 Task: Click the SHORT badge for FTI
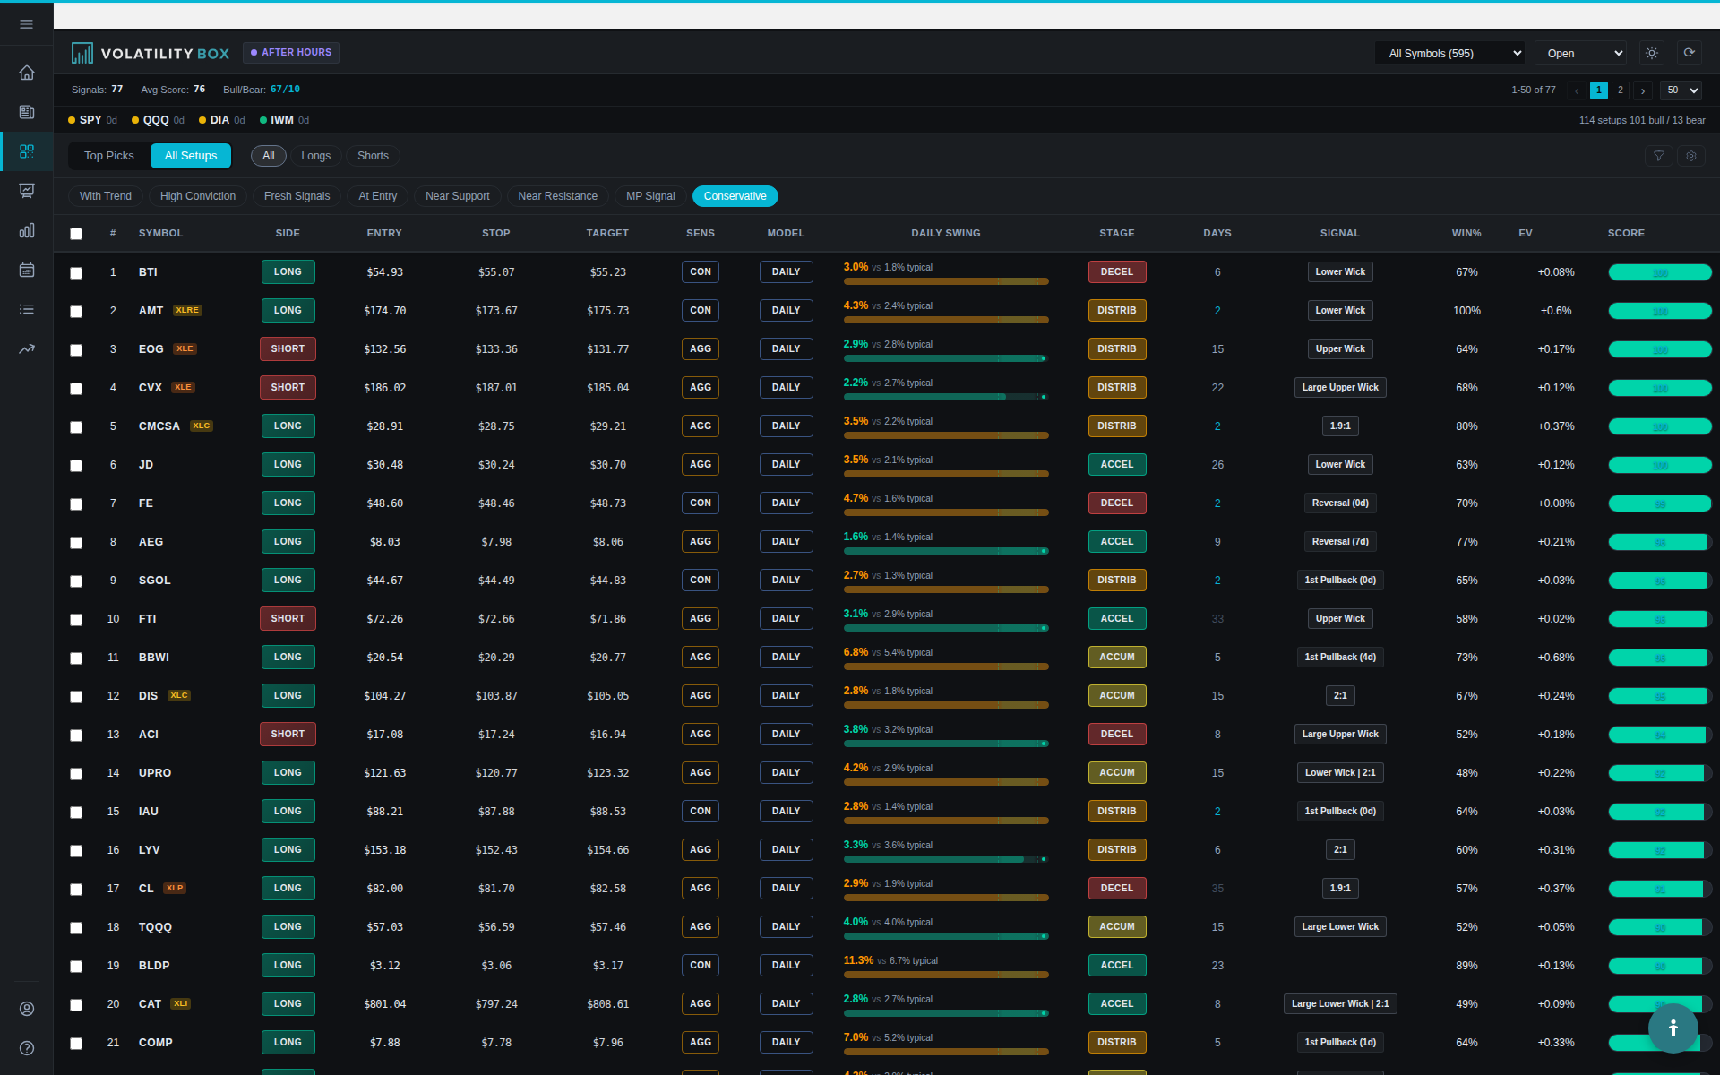tap(288, 619)
